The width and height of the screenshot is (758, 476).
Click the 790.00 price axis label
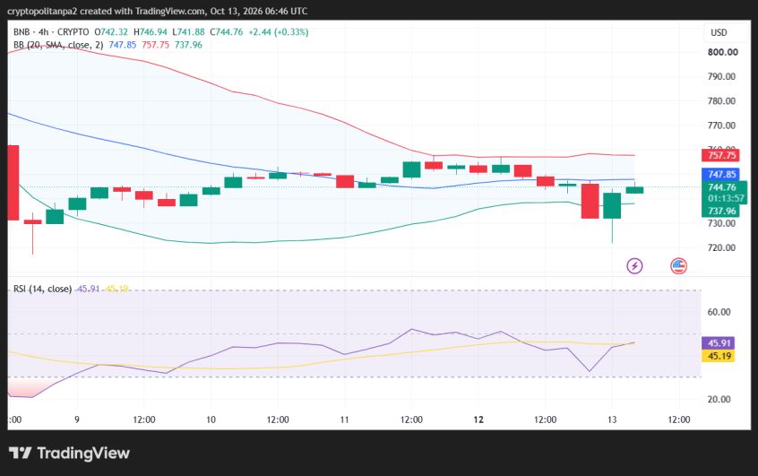[x=722, y=76]
